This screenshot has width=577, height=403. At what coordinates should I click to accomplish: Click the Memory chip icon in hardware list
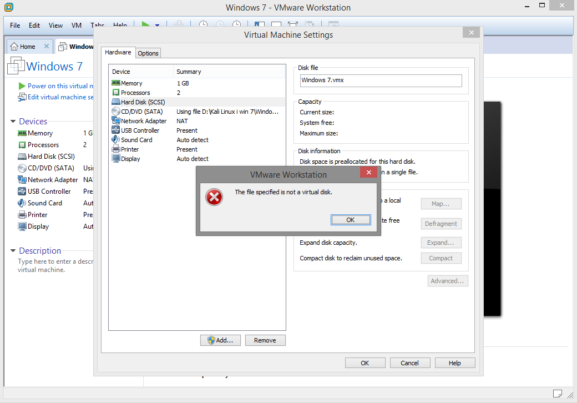pyautogui.click(x=116, y=83)
